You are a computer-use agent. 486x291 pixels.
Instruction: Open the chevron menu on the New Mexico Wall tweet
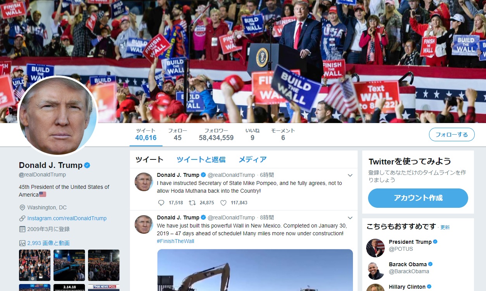350,218
